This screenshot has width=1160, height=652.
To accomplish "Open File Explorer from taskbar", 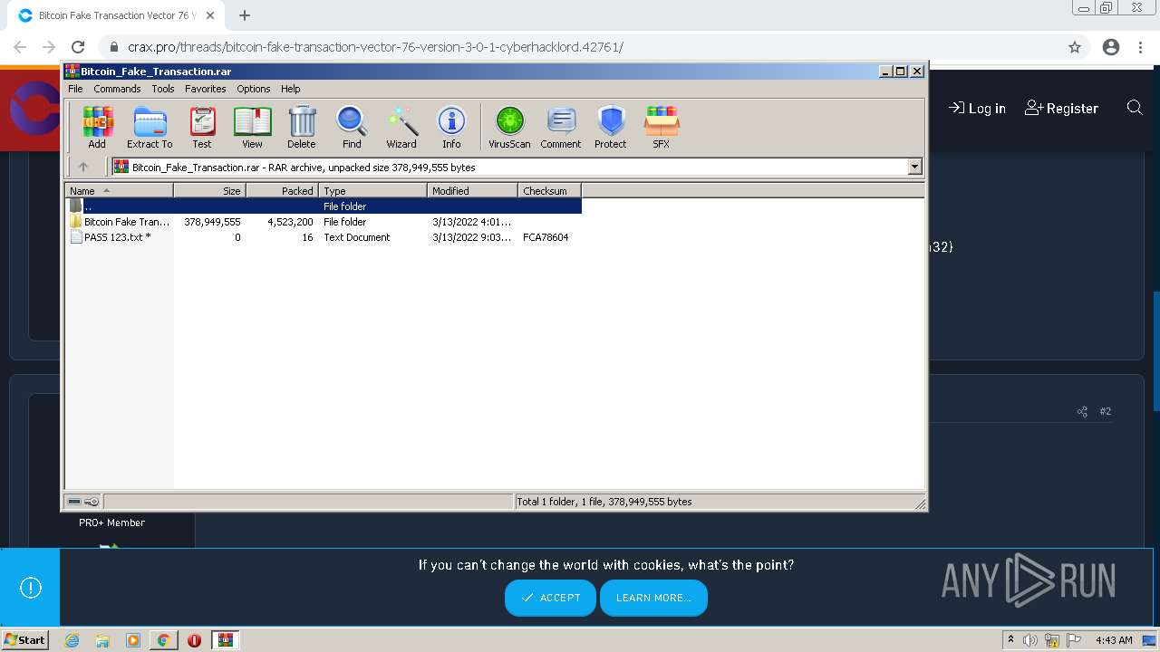I will [102, 640].
